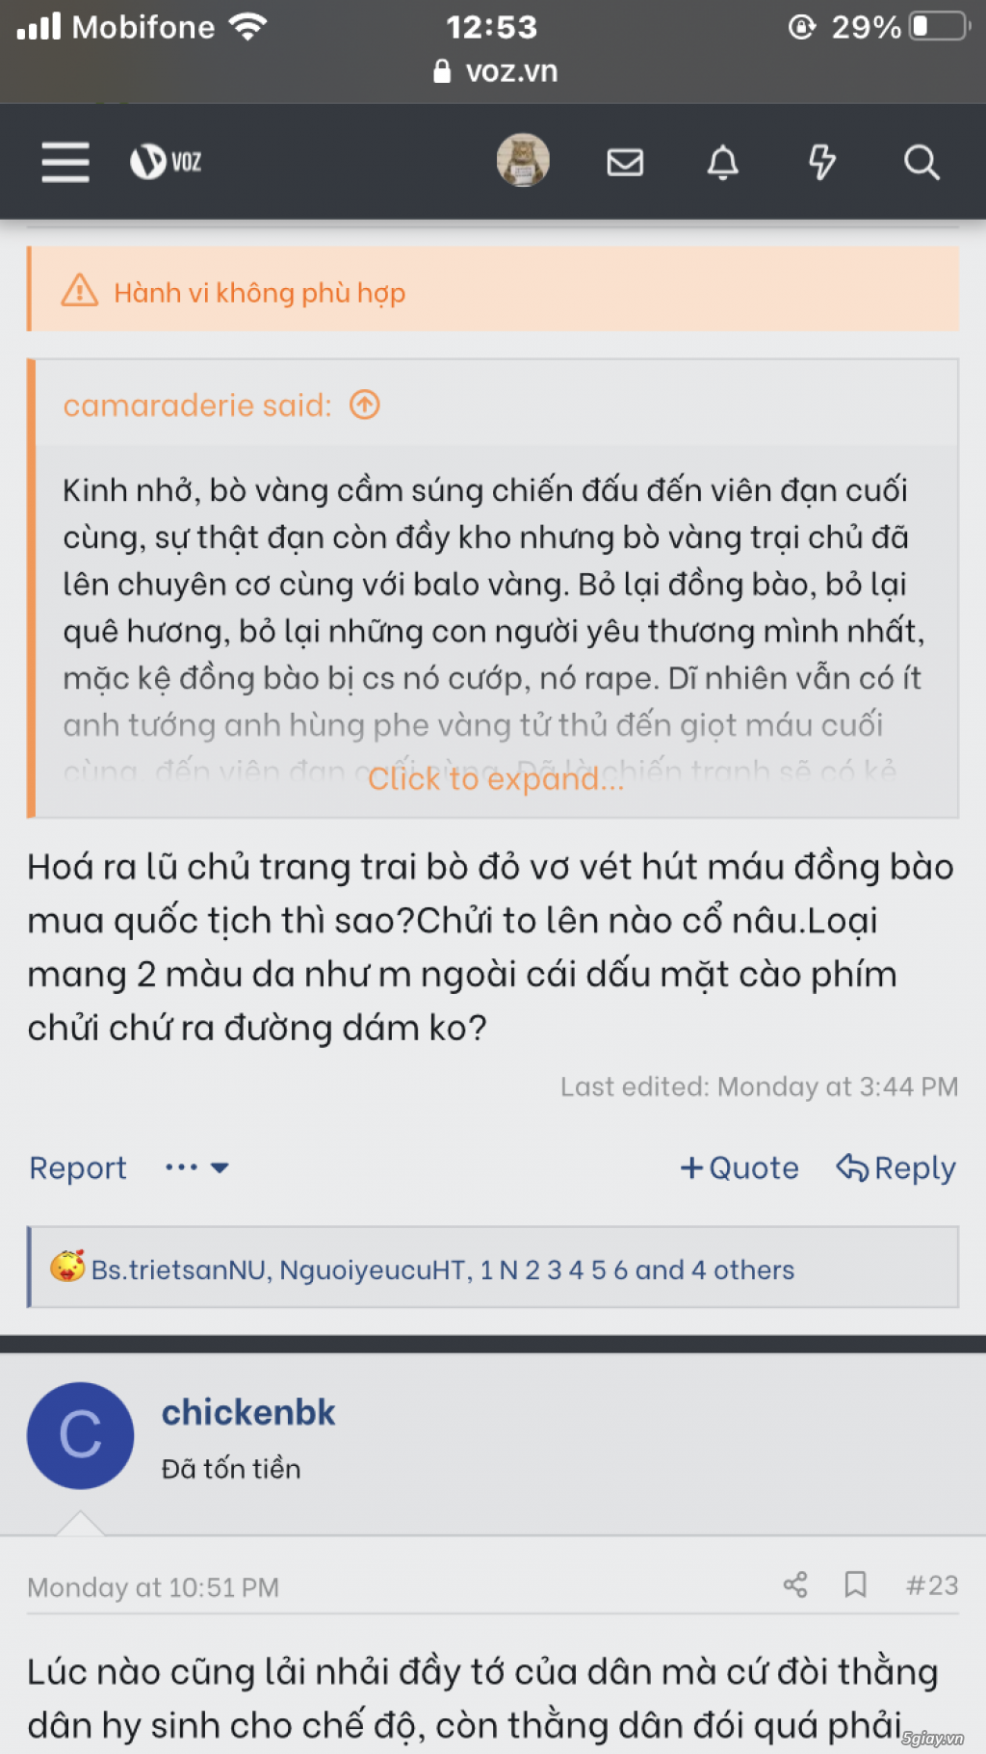Open the conversations mail icon
The image size is (986, 1754).
pos(624,162)
